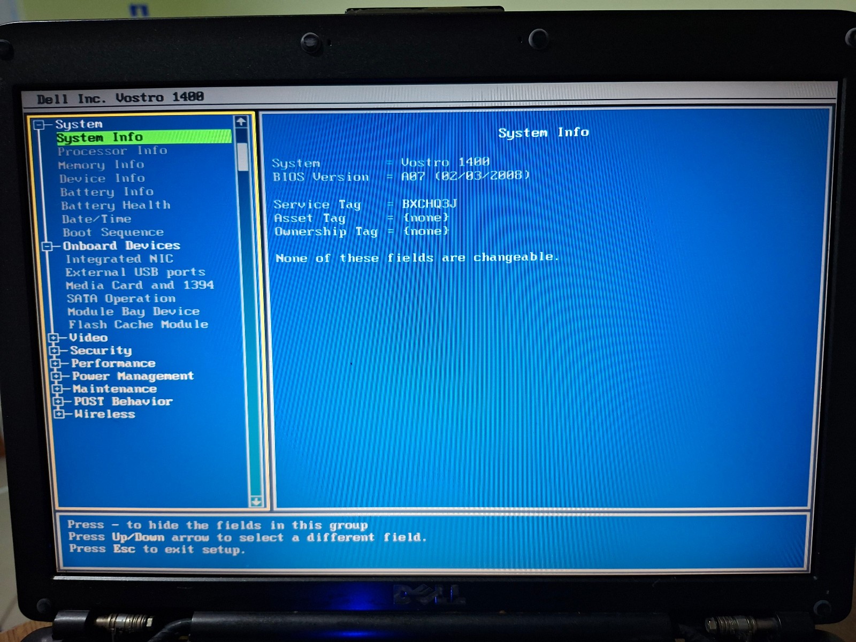This screenshot has width=856, height=642.
Task: Select Media Card and 1394 option
Action: point(140,285)
